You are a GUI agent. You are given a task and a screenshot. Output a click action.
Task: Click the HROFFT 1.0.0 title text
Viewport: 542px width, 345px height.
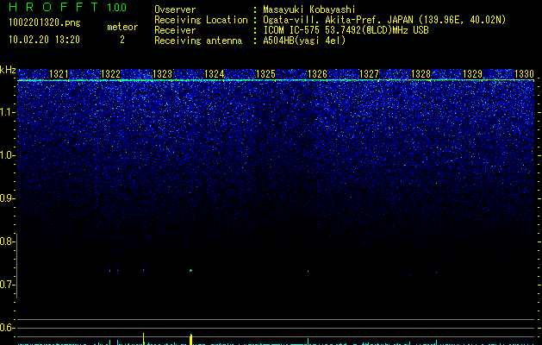(67, 7)
